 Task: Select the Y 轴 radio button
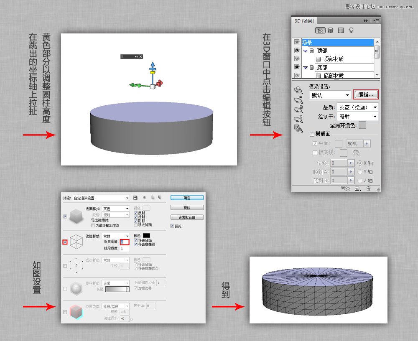point(359,172)
